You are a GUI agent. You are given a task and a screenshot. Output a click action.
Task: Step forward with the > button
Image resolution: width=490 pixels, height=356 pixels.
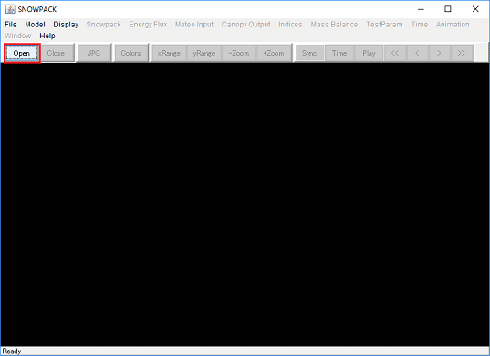[x=439, y=53]
